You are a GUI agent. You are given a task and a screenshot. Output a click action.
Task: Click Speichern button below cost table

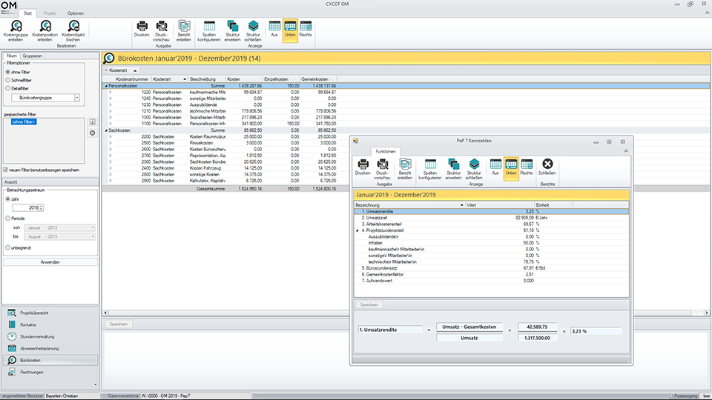click(x=119, y=324)
